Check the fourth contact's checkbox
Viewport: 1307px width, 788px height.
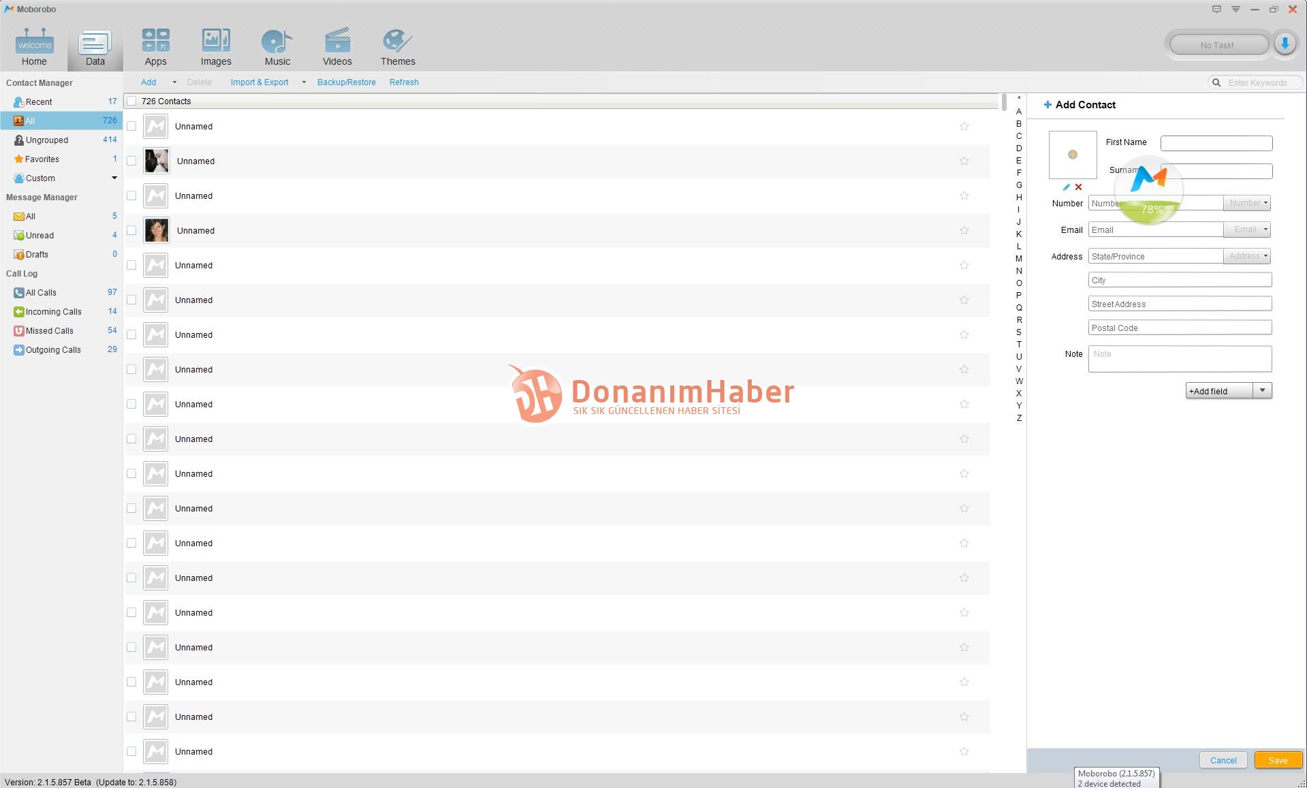pyautogui.click(x=131, y=230)
